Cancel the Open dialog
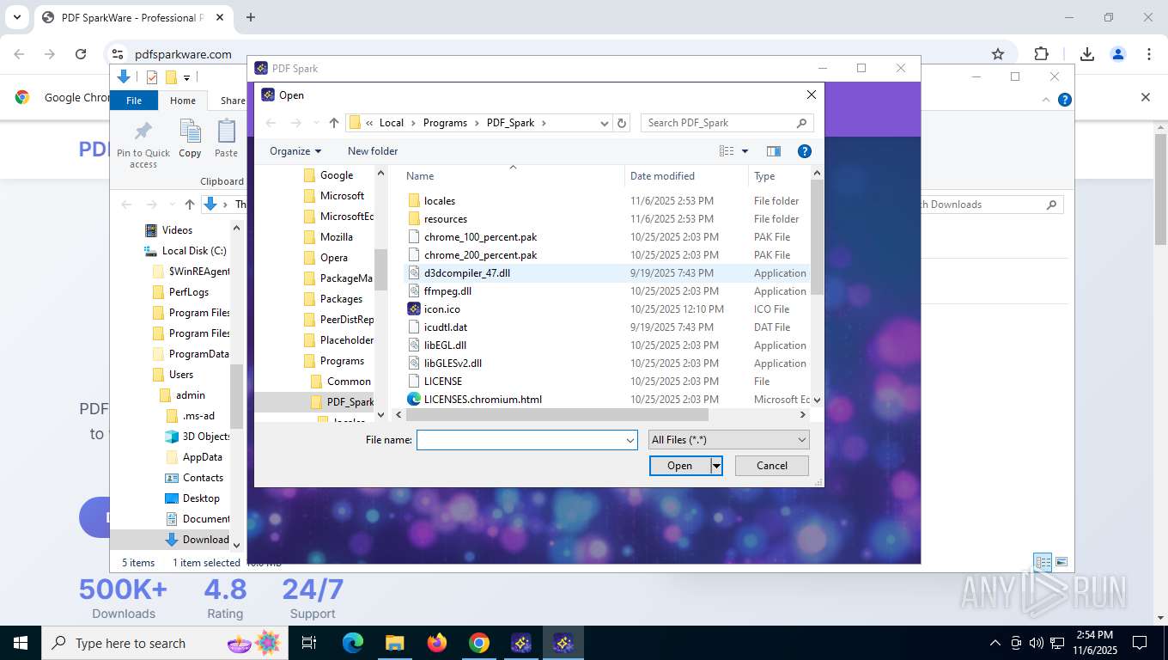1168x660 pixels. [772, 466]
